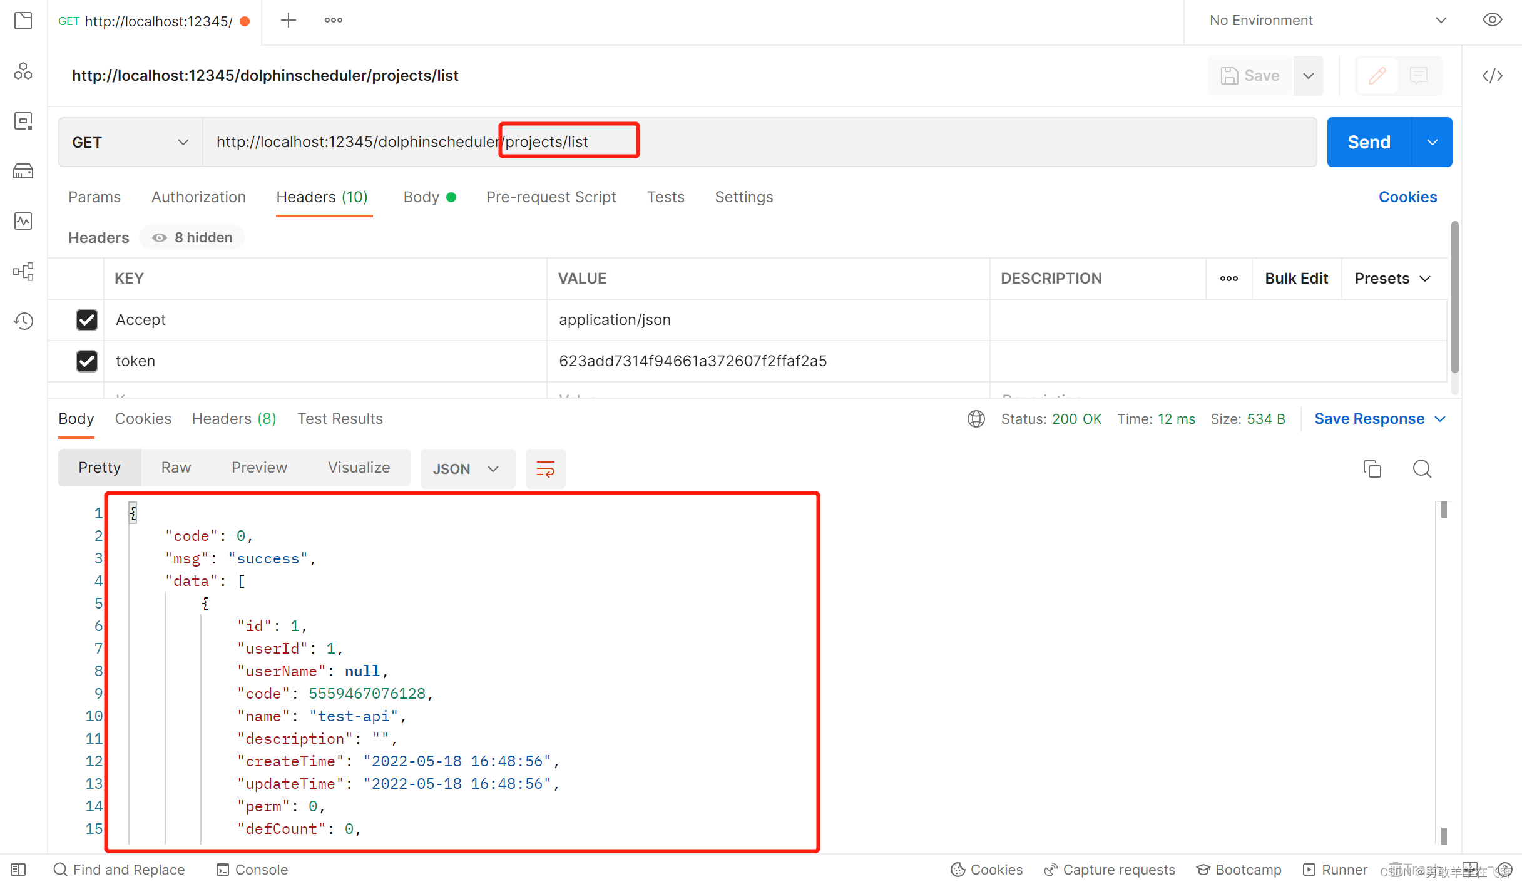Click the Bulk Edit icon for headers

click(x=1296, y=278)
